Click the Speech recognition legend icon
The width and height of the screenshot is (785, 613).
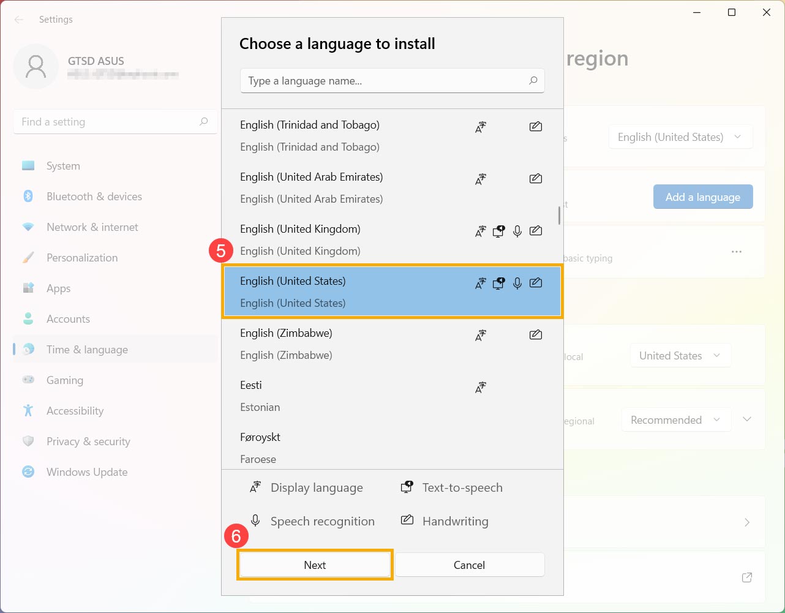[x=255, y=521]
